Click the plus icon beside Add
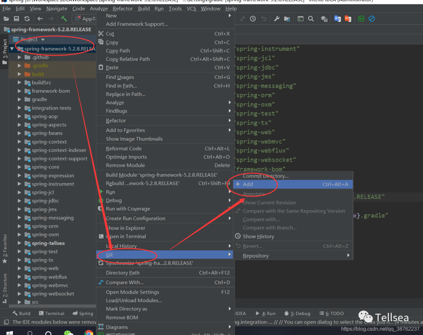 click(238, 184)
